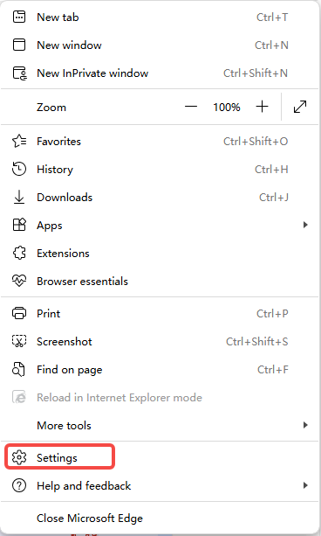Select Browser essentials
The height and width of the screenshot is (536, 321).
160,281
